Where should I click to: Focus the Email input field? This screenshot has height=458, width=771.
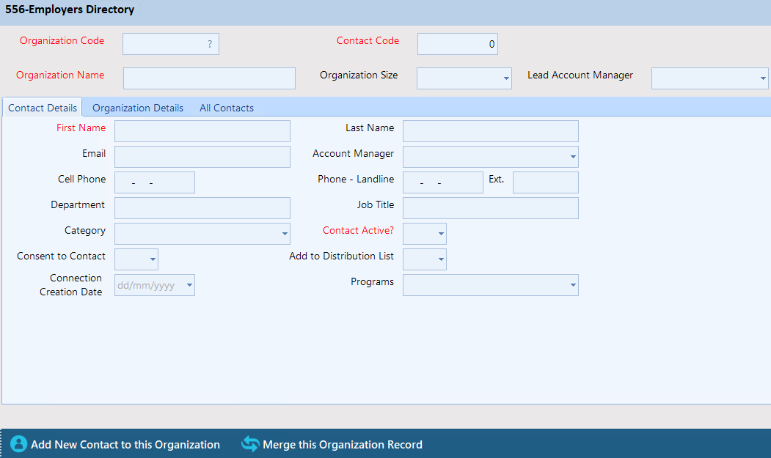click(x=202, y=157)
